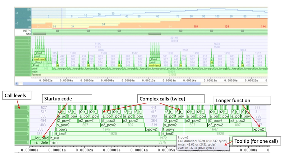Screen dimensions: 285x160
Task: Click the 21059 value on ?creset bar
Action: click(x=172, y=75)
